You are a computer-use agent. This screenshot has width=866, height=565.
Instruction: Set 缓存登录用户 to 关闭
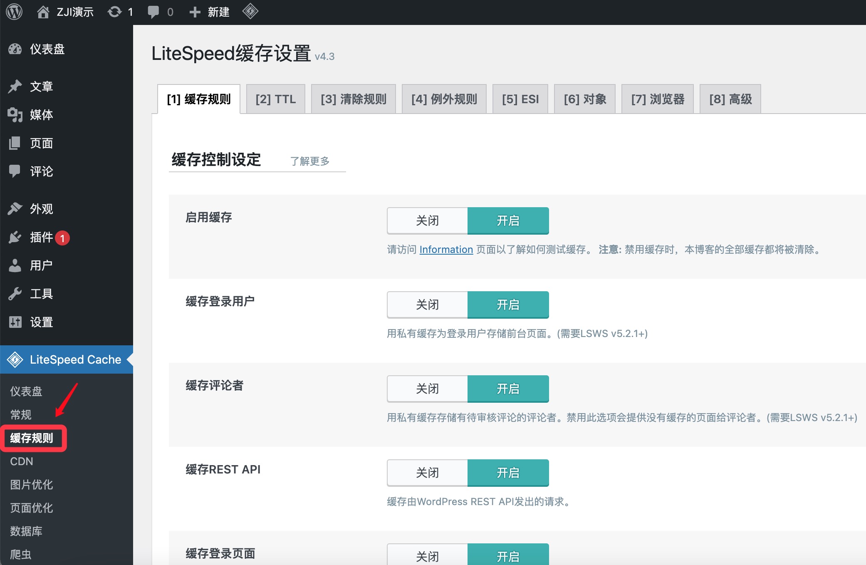427,305
